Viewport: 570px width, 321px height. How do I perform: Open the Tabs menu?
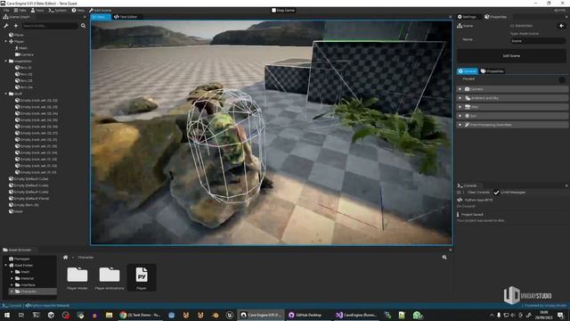click(20, 11)
